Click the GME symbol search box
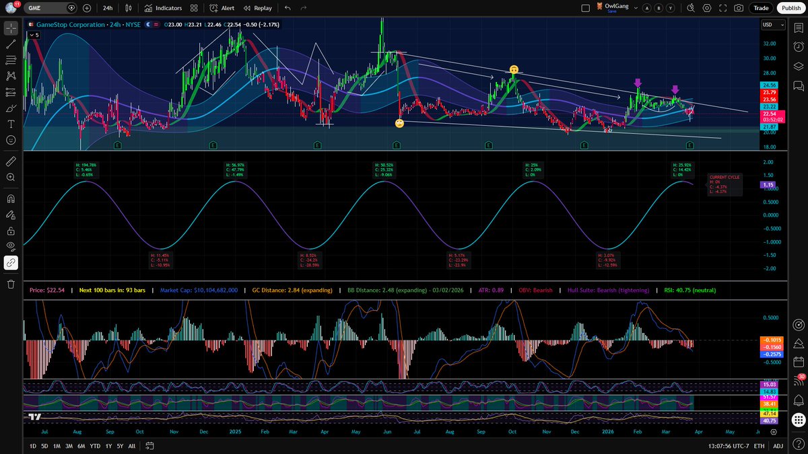This screenshot has height=454, width=808. click(50, 8)
